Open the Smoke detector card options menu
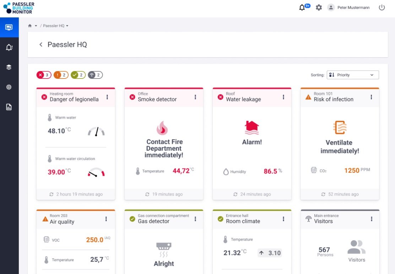The height and width of the screenshot is (274, 395). tap(195, 97)
